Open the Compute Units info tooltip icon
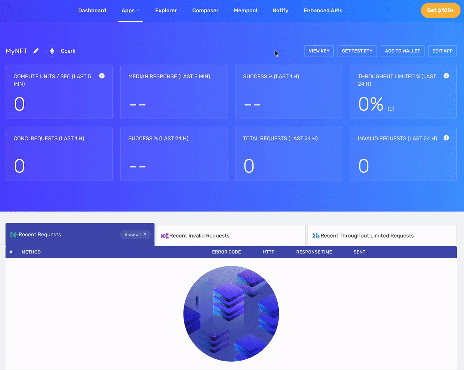The width and height of the screenshot is (464, 370). (x=102, y=76)
